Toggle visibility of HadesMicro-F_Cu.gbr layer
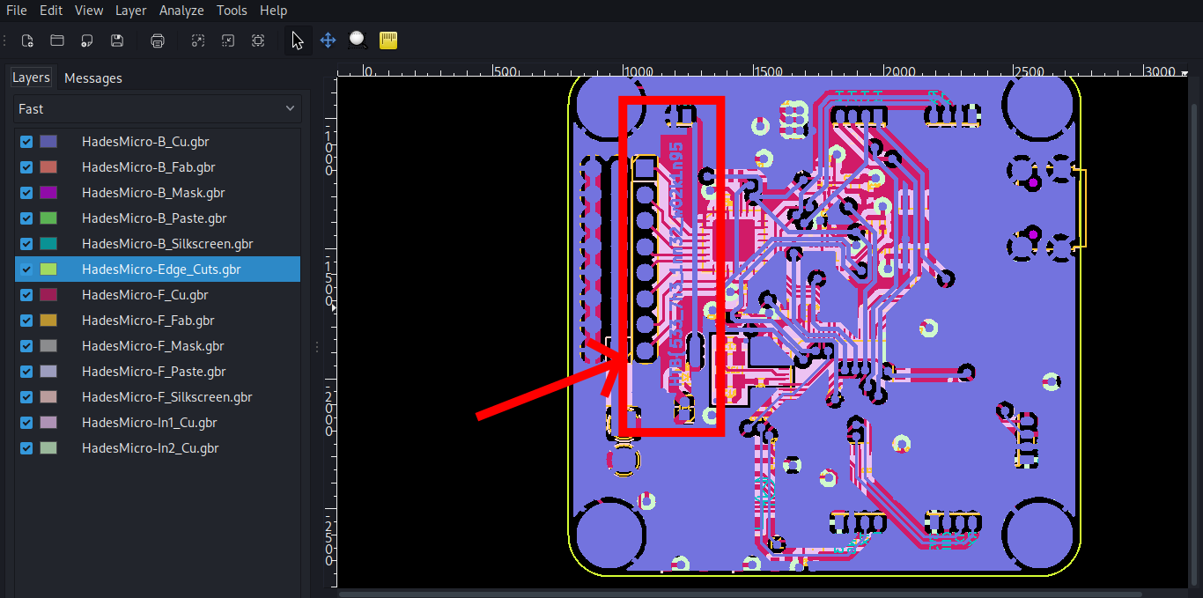Viewport: 1203px width, 598px height. pyautogui.click(x=26, y=295)
